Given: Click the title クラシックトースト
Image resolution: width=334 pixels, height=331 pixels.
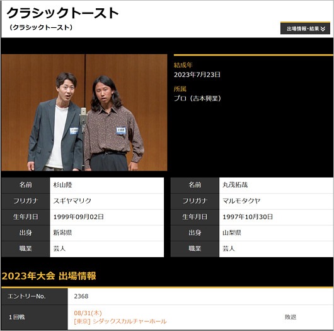Looking at the screenshot, I should pos(62,13).
